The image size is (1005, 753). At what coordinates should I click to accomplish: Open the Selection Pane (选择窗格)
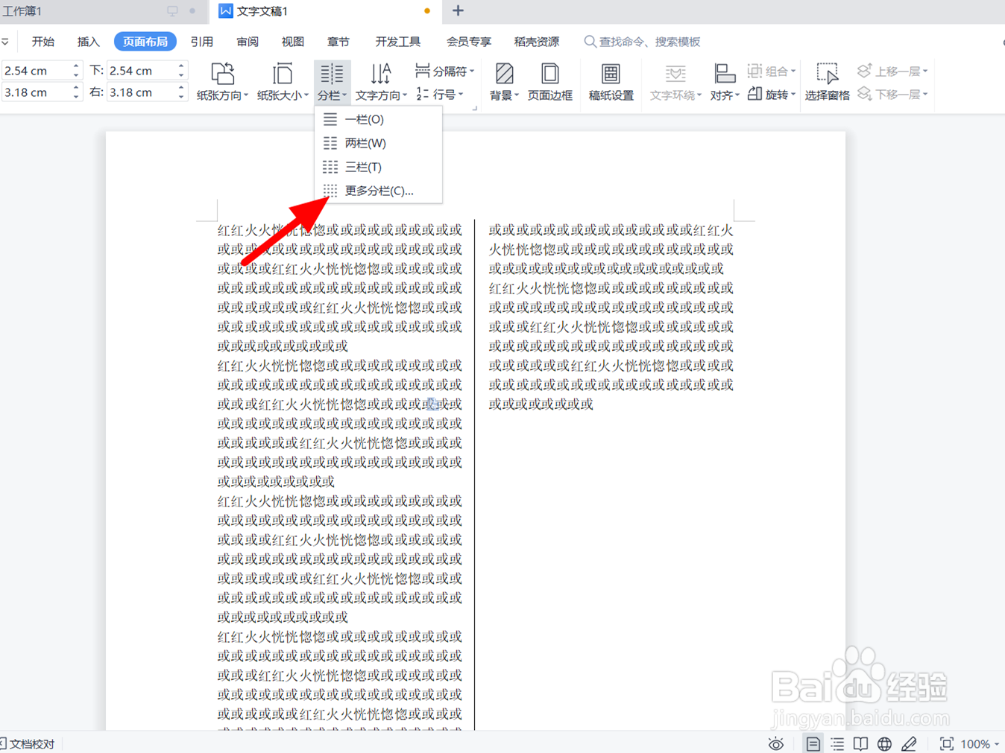(827, 82)
